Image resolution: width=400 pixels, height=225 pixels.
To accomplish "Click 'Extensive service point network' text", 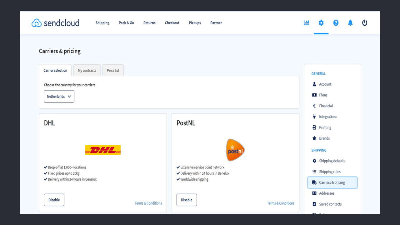I will coord(202,167).
